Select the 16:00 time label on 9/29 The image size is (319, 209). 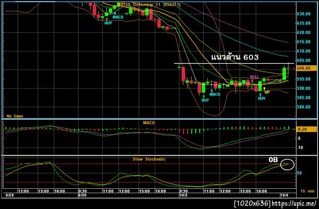tap(60, 191)
